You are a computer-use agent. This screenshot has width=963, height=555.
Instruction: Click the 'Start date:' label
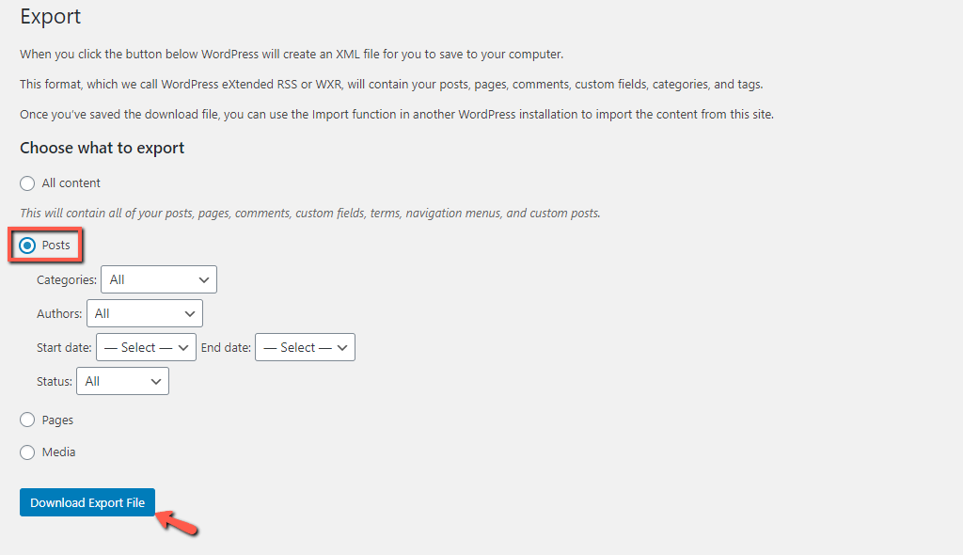(64, 348)
